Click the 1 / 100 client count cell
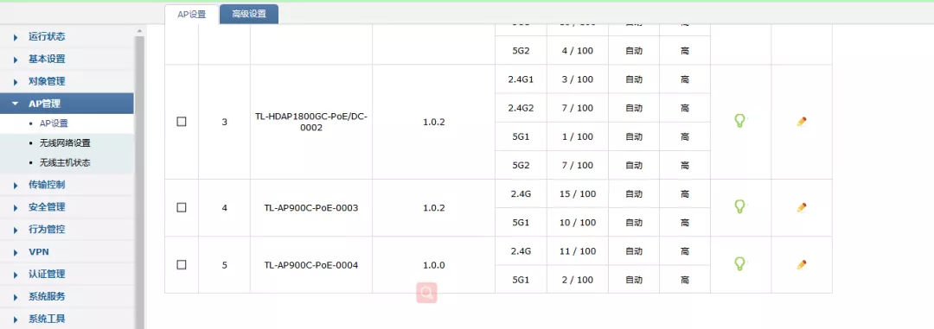 577,136
